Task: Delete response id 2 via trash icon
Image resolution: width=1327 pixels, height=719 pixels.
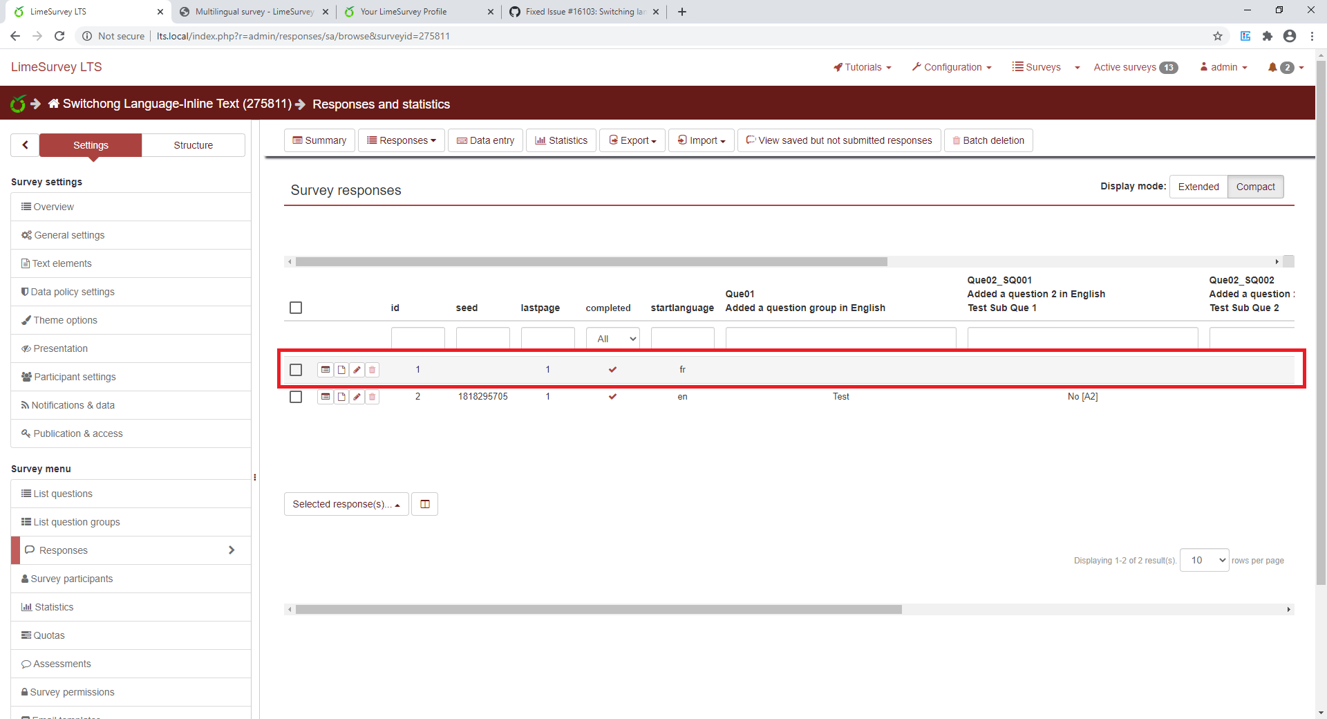Action: tap(372, 397)
